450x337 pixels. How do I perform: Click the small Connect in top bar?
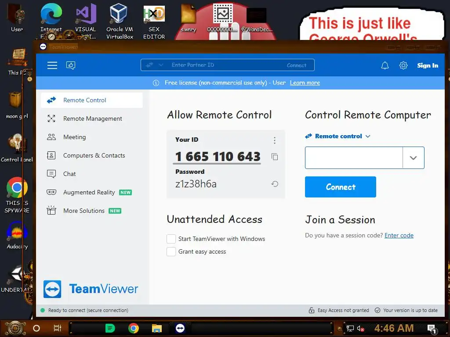(297, 65)
